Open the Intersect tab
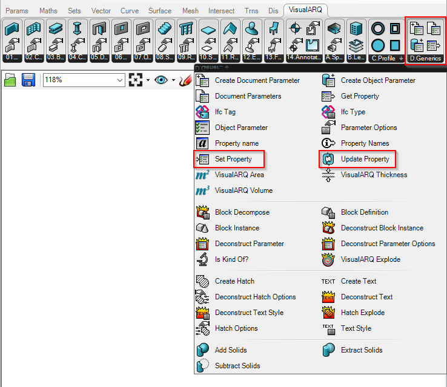The image size is (447, 387). [x=221, y=11]
